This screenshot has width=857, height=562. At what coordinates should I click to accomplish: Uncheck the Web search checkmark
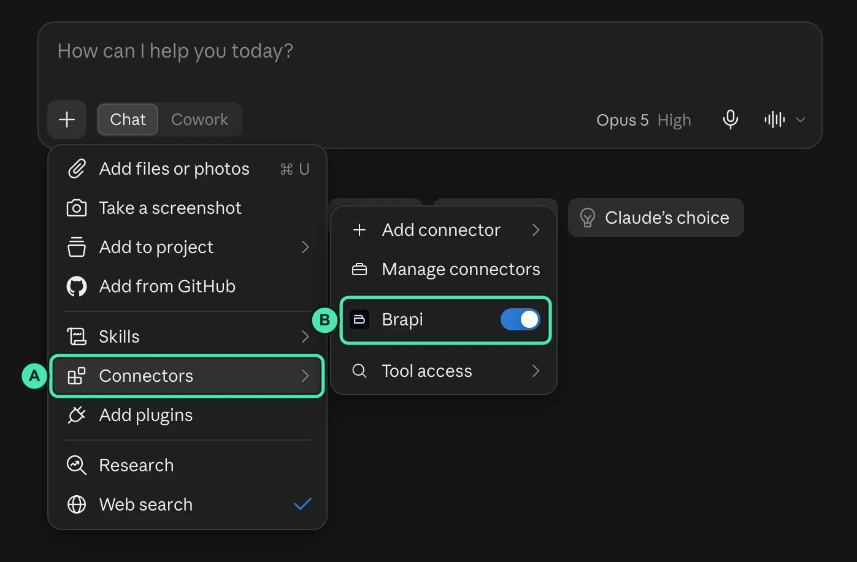click(x=303, y=504)
